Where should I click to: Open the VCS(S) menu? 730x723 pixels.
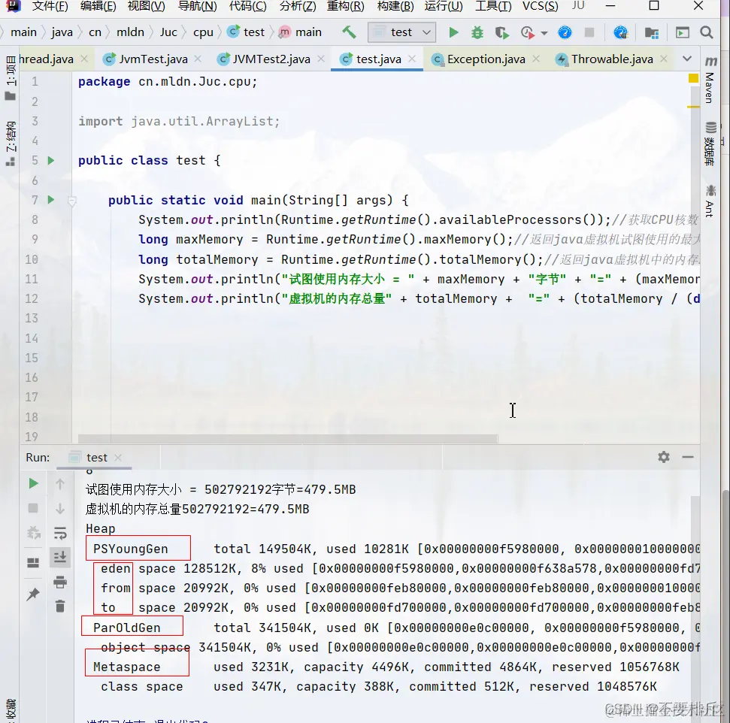click(x=540, y=6)
